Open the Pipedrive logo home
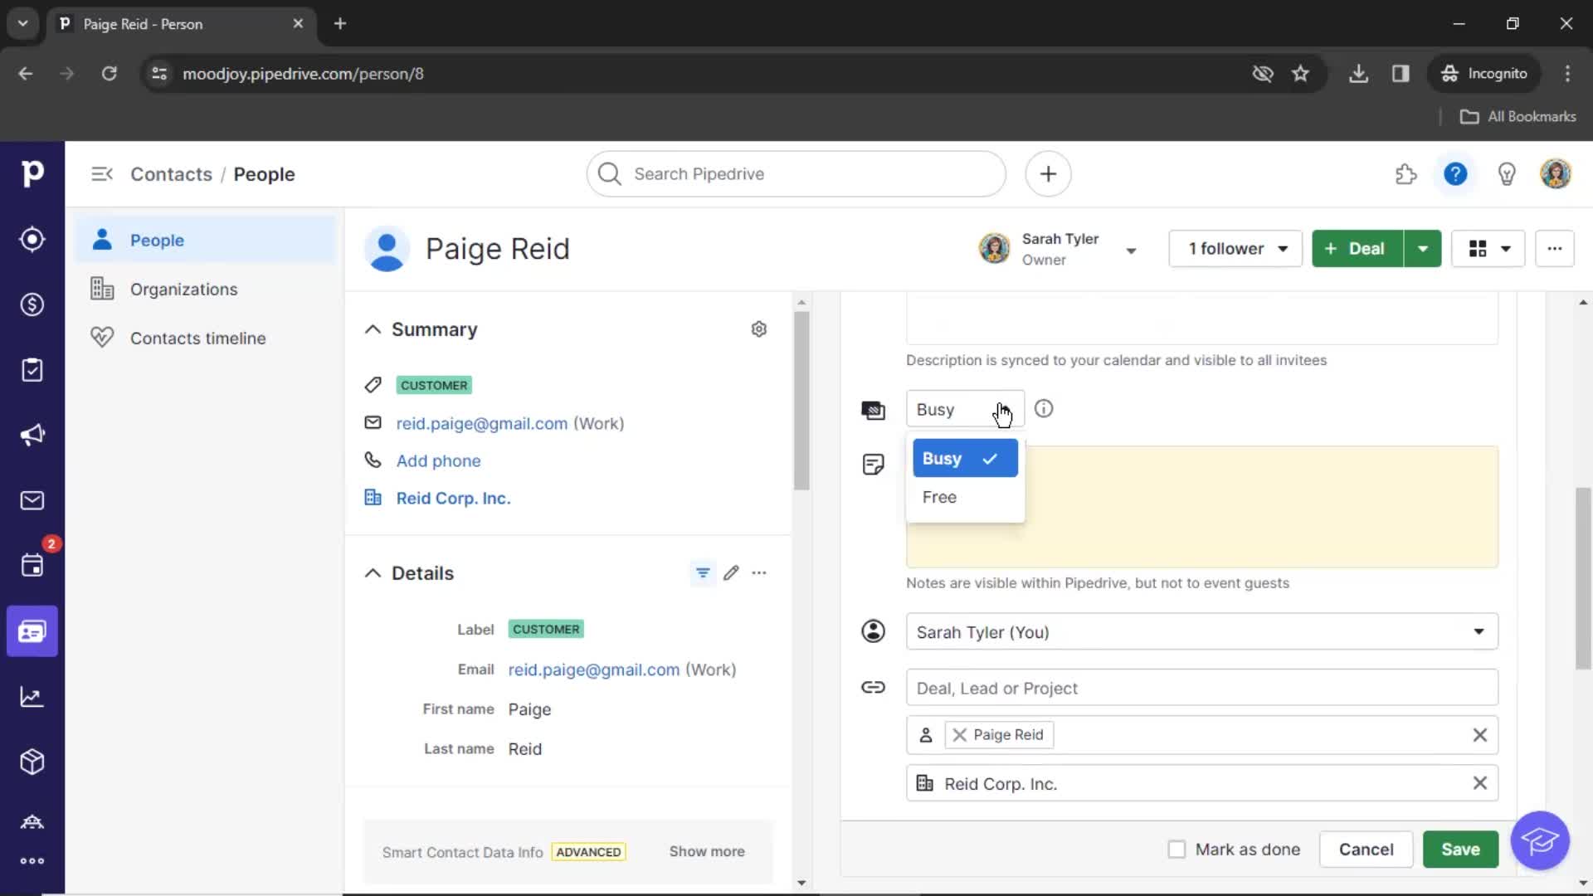Screen dimensions: 1593x896 [32, 173]
